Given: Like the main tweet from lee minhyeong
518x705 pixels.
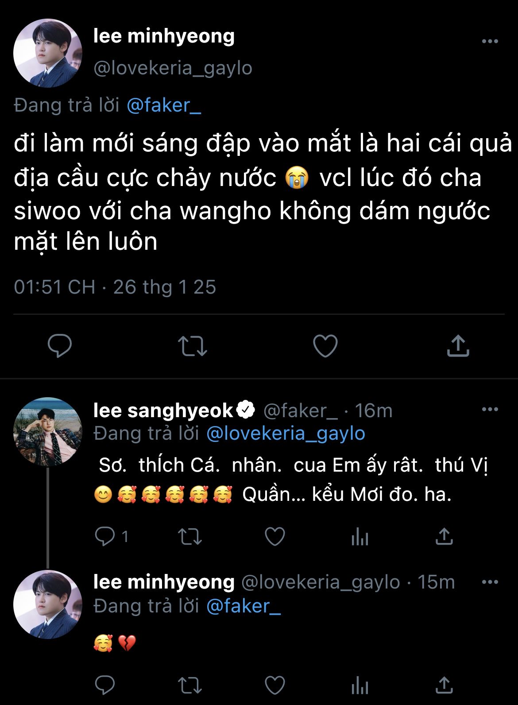Looking at the screenshot, I should pyautogui.click(x=325, y=346).
